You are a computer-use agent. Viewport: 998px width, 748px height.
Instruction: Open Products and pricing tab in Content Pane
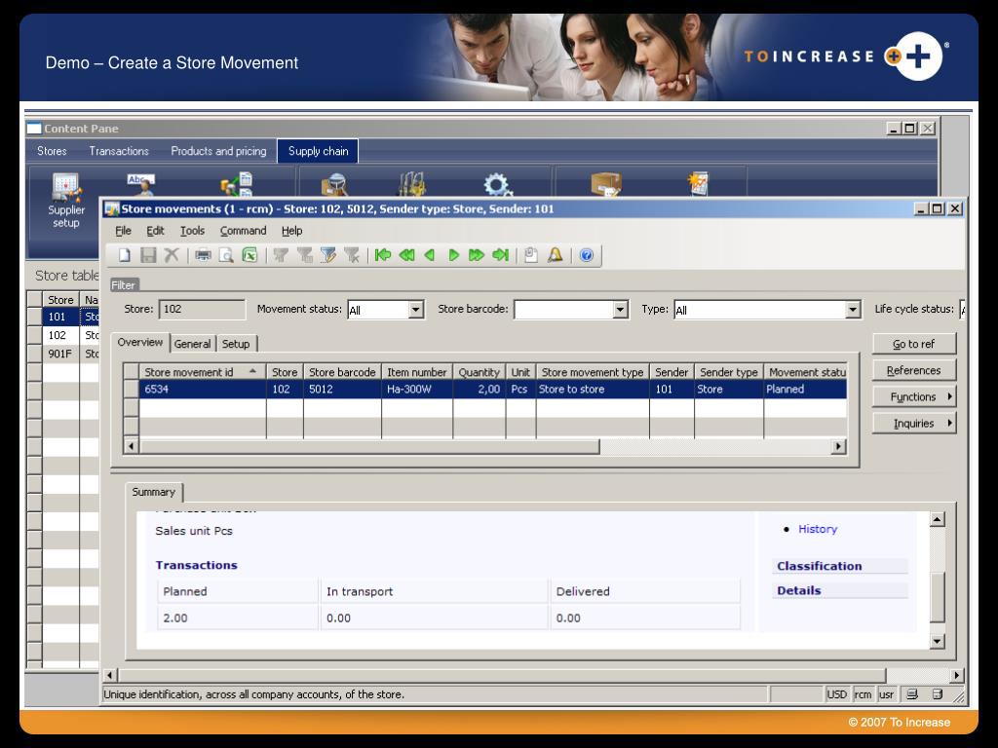point(218,151)
